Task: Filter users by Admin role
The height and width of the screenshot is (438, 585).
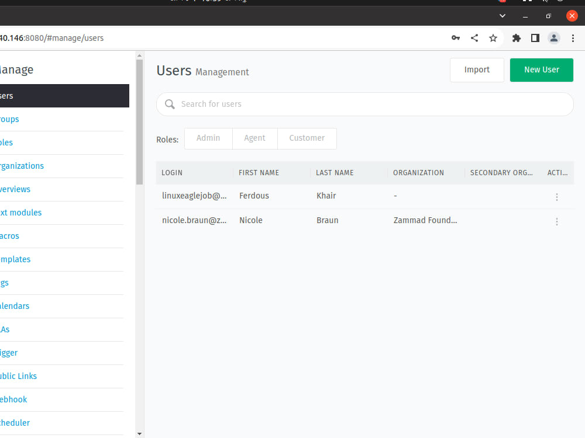Action: [208, 138]
